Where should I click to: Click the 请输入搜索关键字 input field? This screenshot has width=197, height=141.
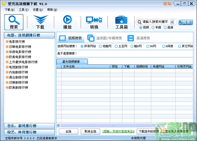tap(155, 22)
